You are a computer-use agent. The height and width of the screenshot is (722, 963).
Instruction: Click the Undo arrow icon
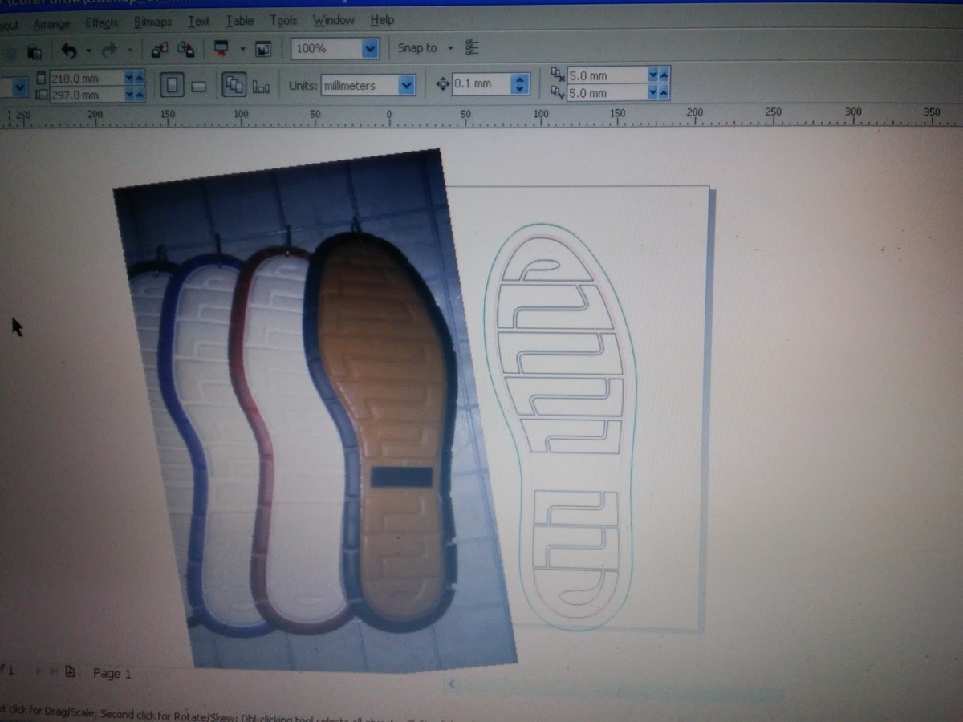69,51
